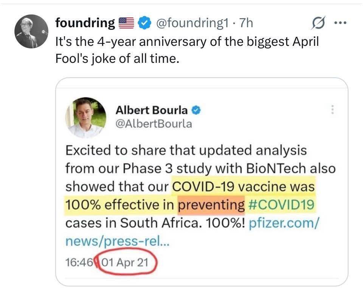Click the American flag emoji beside foundring

[127, 23]
